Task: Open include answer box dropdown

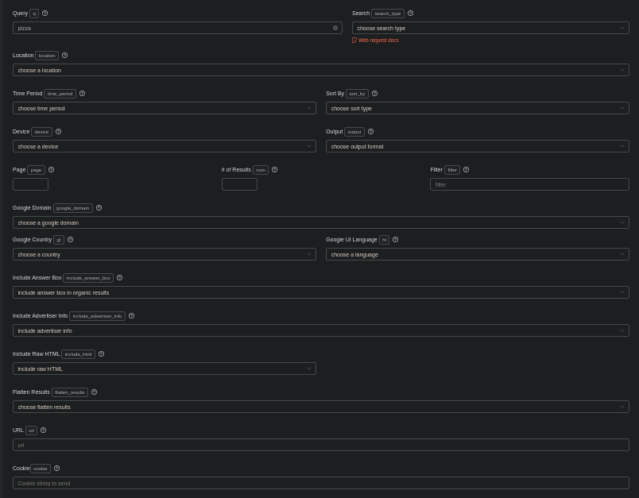Action: [320, 292]
